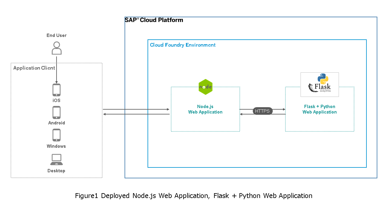
Task: Click the Node.js Web Application label
Action: click(205, 109)
